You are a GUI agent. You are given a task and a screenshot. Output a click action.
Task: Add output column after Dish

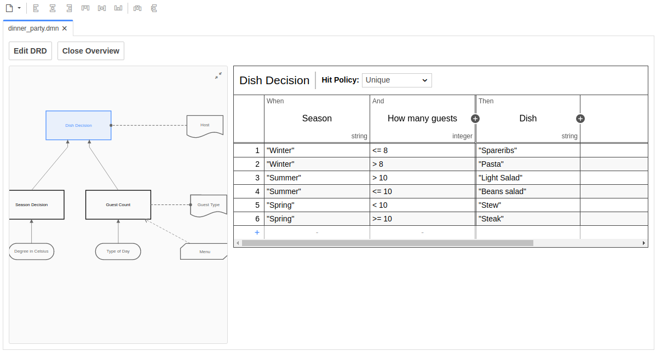click(580, 119)
